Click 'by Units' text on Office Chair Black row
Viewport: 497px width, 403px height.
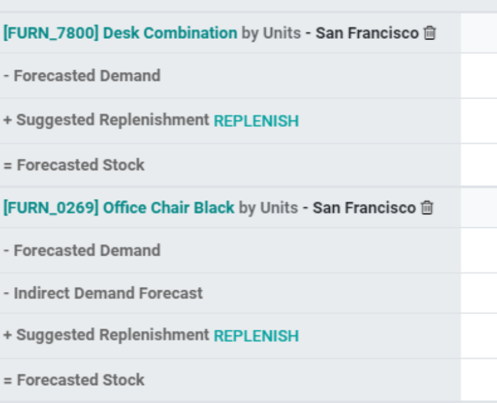point(268,208)
